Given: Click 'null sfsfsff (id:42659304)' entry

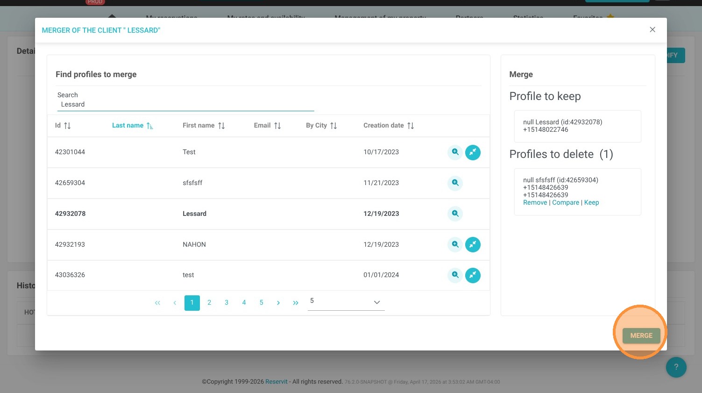Looking at the screenshot, I should (x=560, y=180).
